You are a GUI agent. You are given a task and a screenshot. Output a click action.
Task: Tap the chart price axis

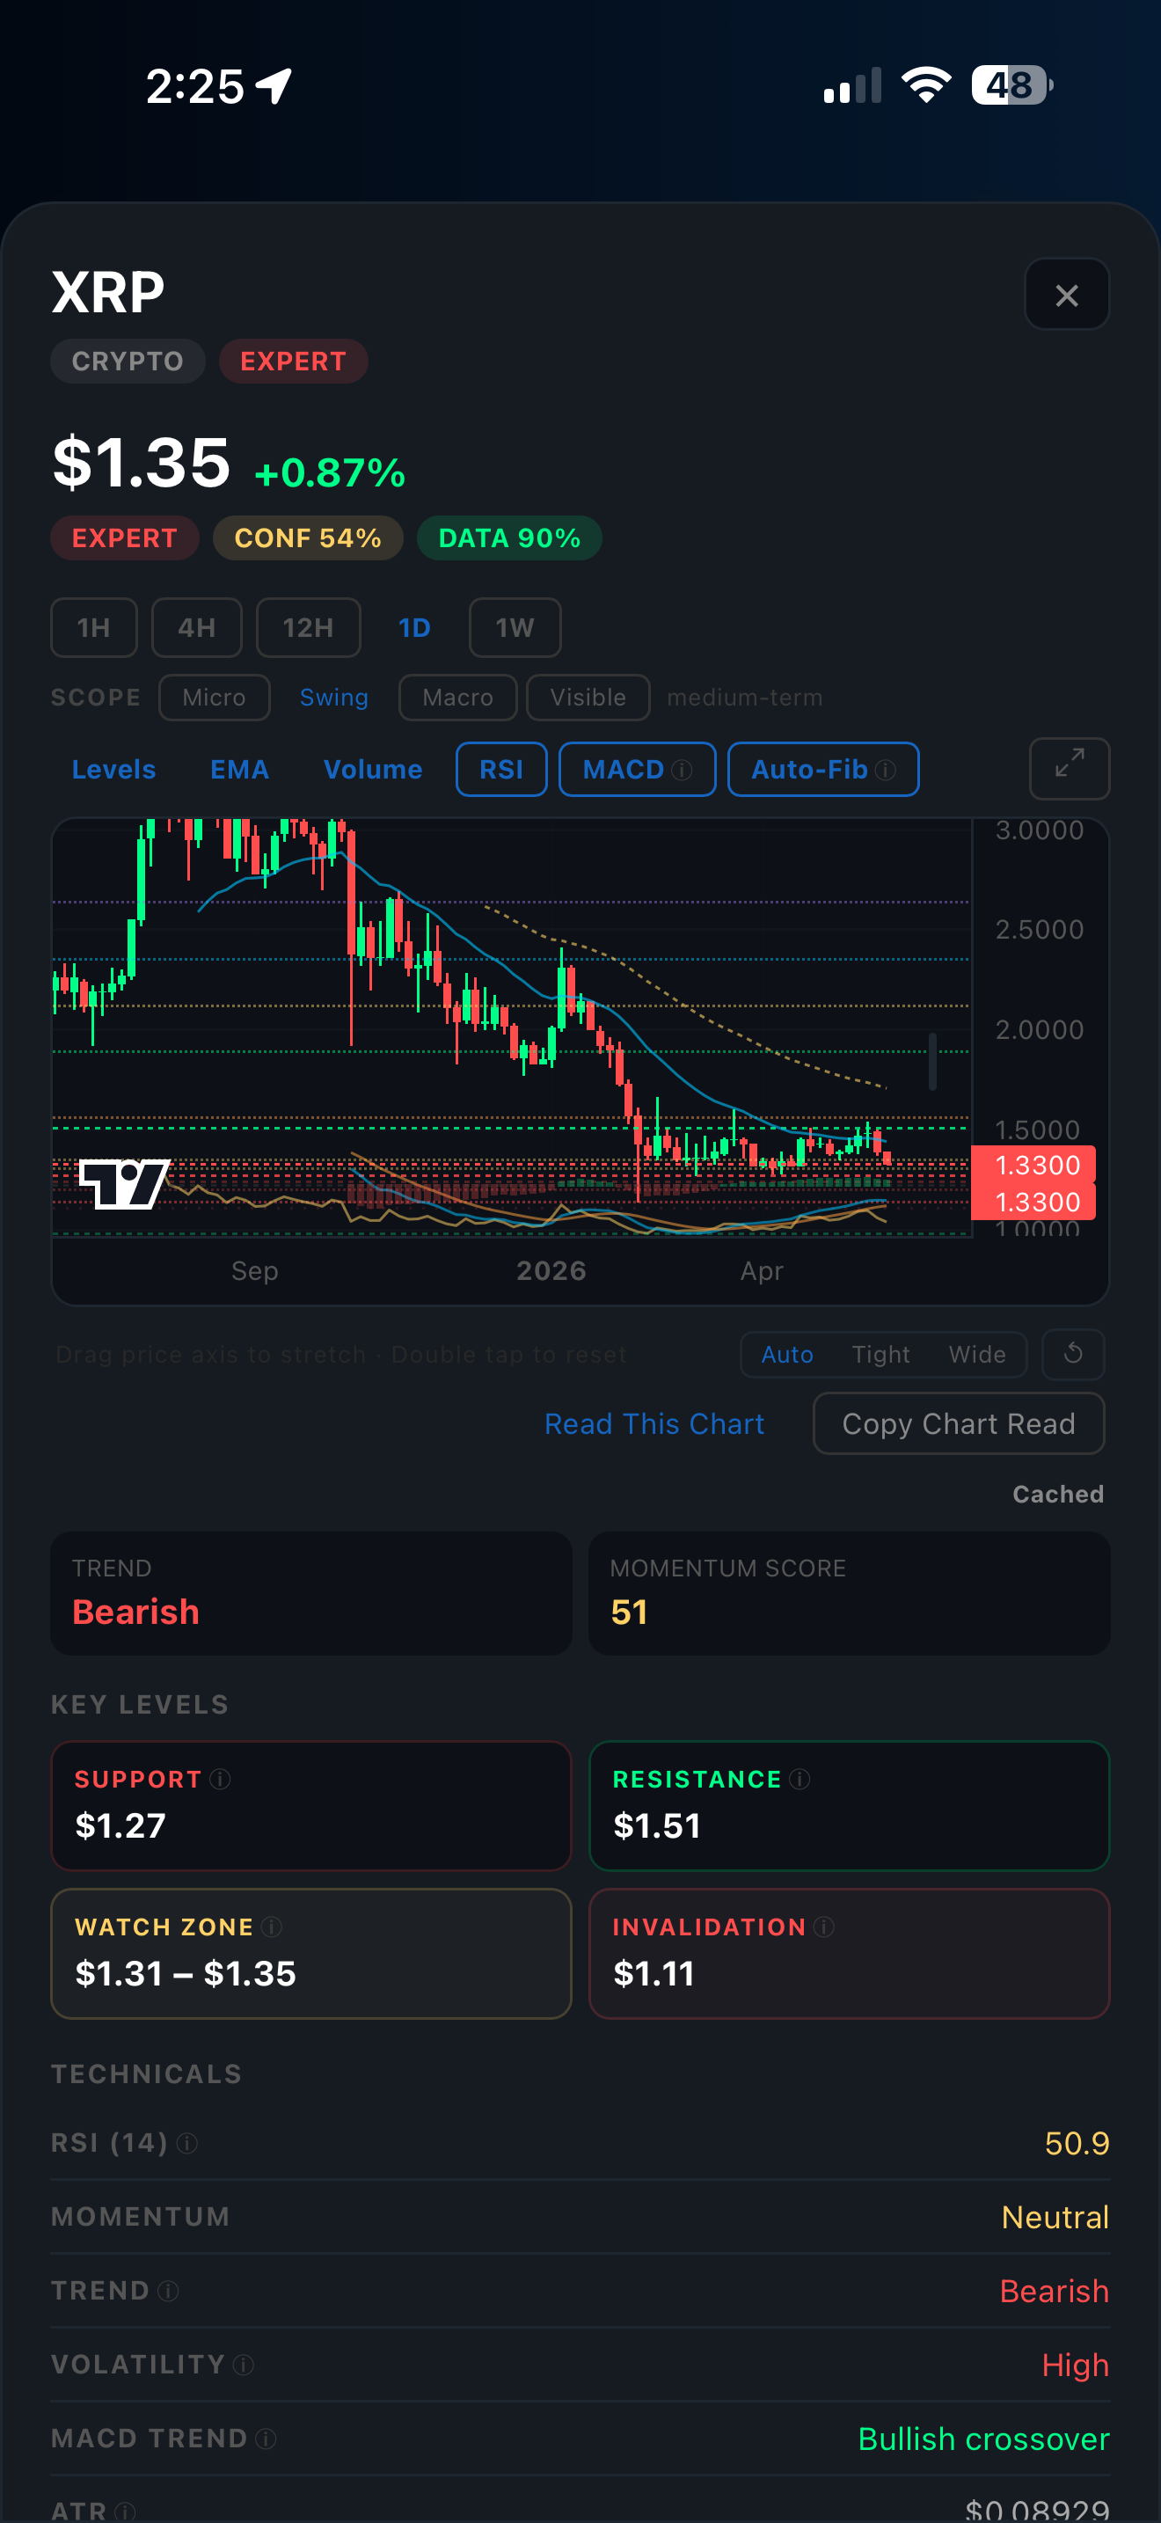pyautogui.click(x=1040, y=1028)
